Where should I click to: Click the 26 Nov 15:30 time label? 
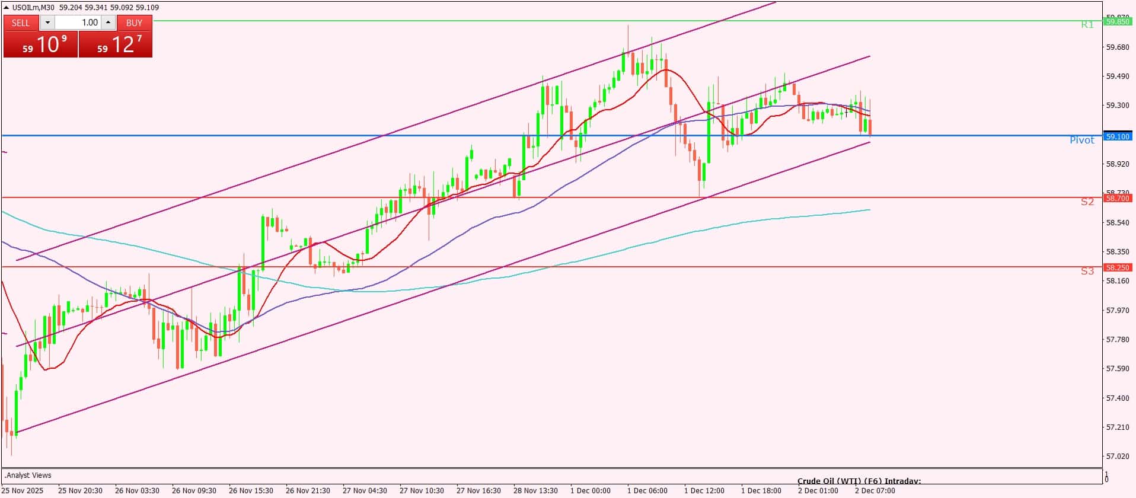coord(251,491)
